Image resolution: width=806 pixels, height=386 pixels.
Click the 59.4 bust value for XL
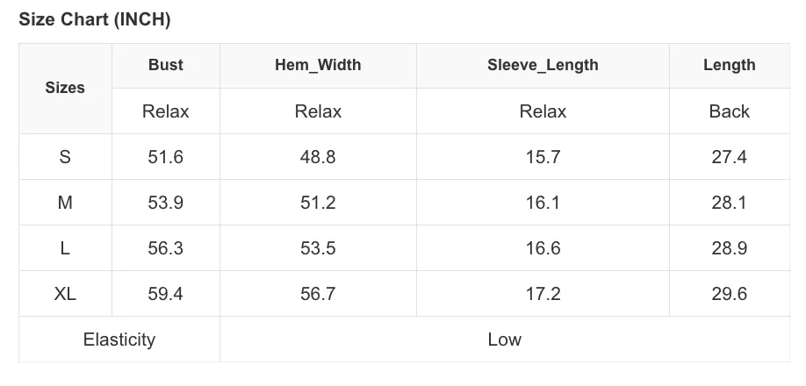(166, 294)
